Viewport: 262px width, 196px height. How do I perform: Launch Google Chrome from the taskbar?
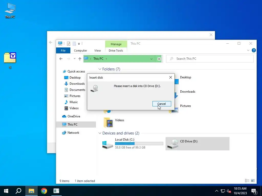click(x=44, y=191)
